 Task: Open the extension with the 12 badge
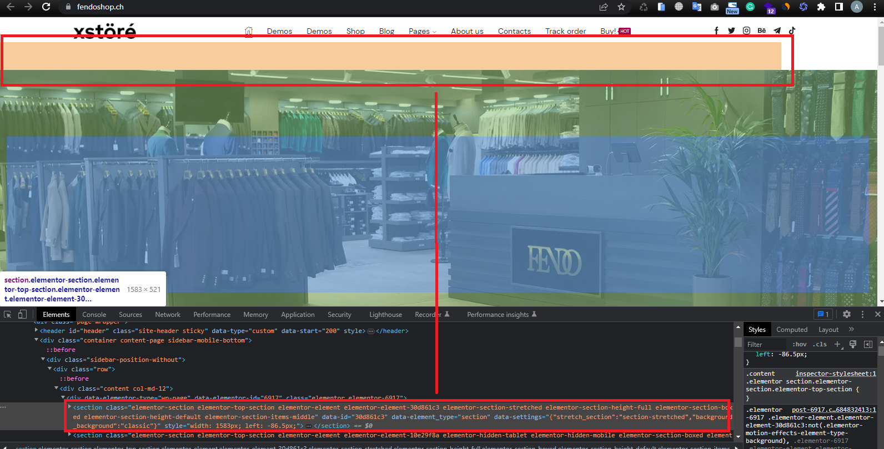(769, 7)
